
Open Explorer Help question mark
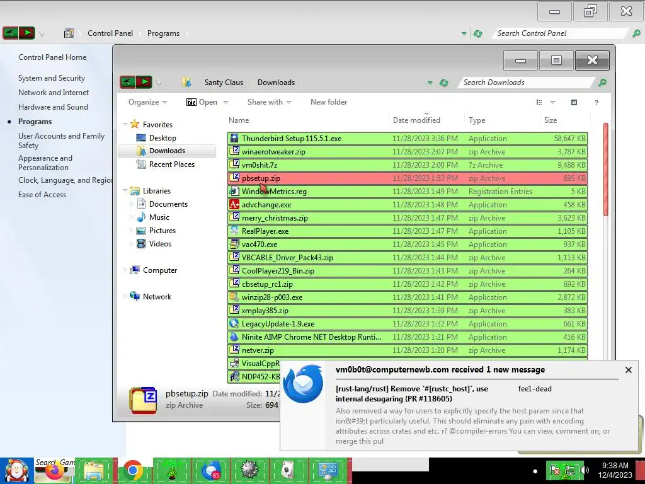[596, 103]
